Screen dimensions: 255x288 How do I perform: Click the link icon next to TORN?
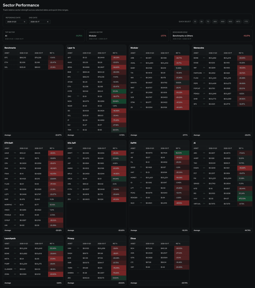coord(78,268)
